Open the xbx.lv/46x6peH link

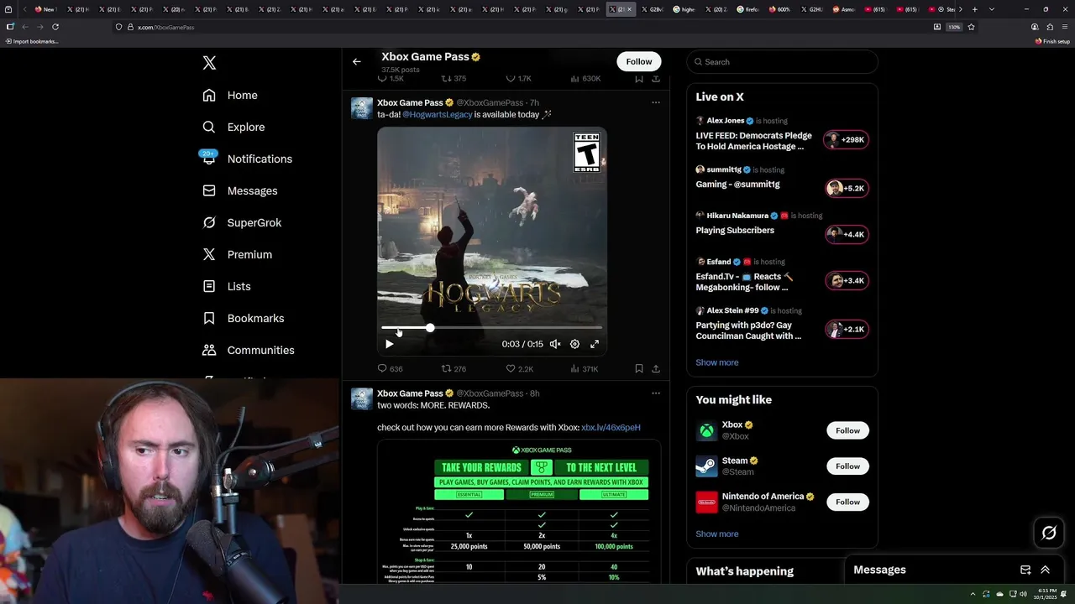point(611,428)
